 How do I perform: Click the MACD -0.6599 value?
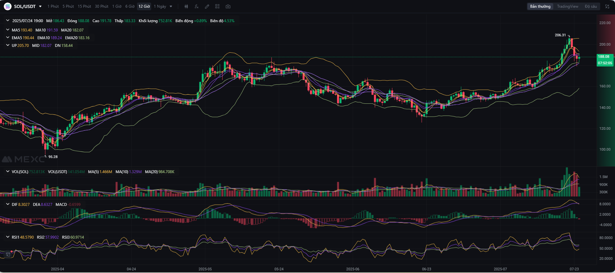(68, 205)
